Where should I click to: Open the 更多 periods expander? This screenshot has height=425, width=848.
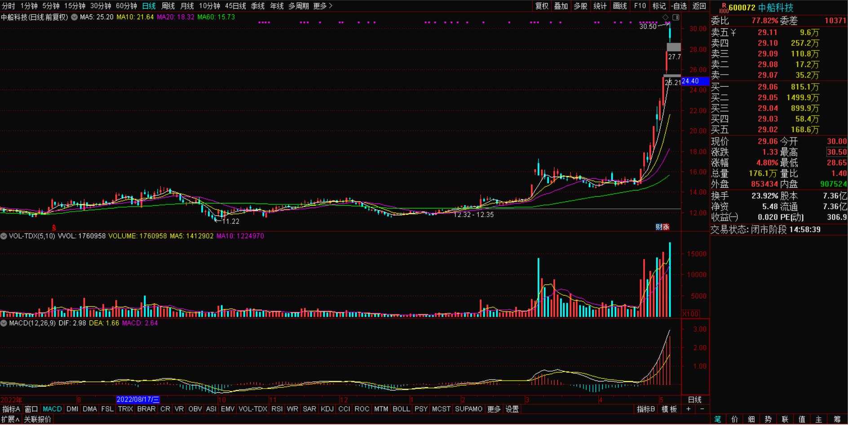[322, 6]
